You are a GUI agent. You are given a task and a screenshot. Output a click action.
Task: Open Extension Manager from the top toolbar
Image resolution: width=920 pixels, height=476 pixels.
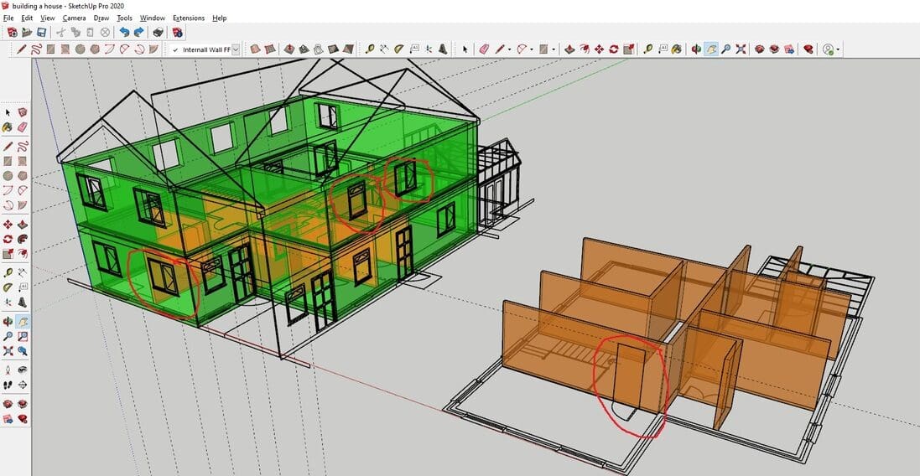808,49
